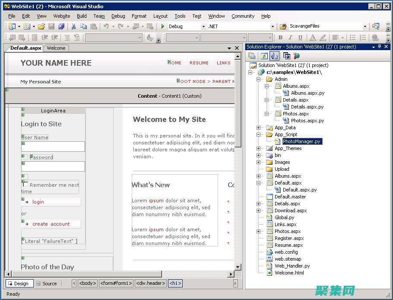Screen dimensions: 393x300
Task: Click the Start Debugging green play icon
Action: [163, 26]
